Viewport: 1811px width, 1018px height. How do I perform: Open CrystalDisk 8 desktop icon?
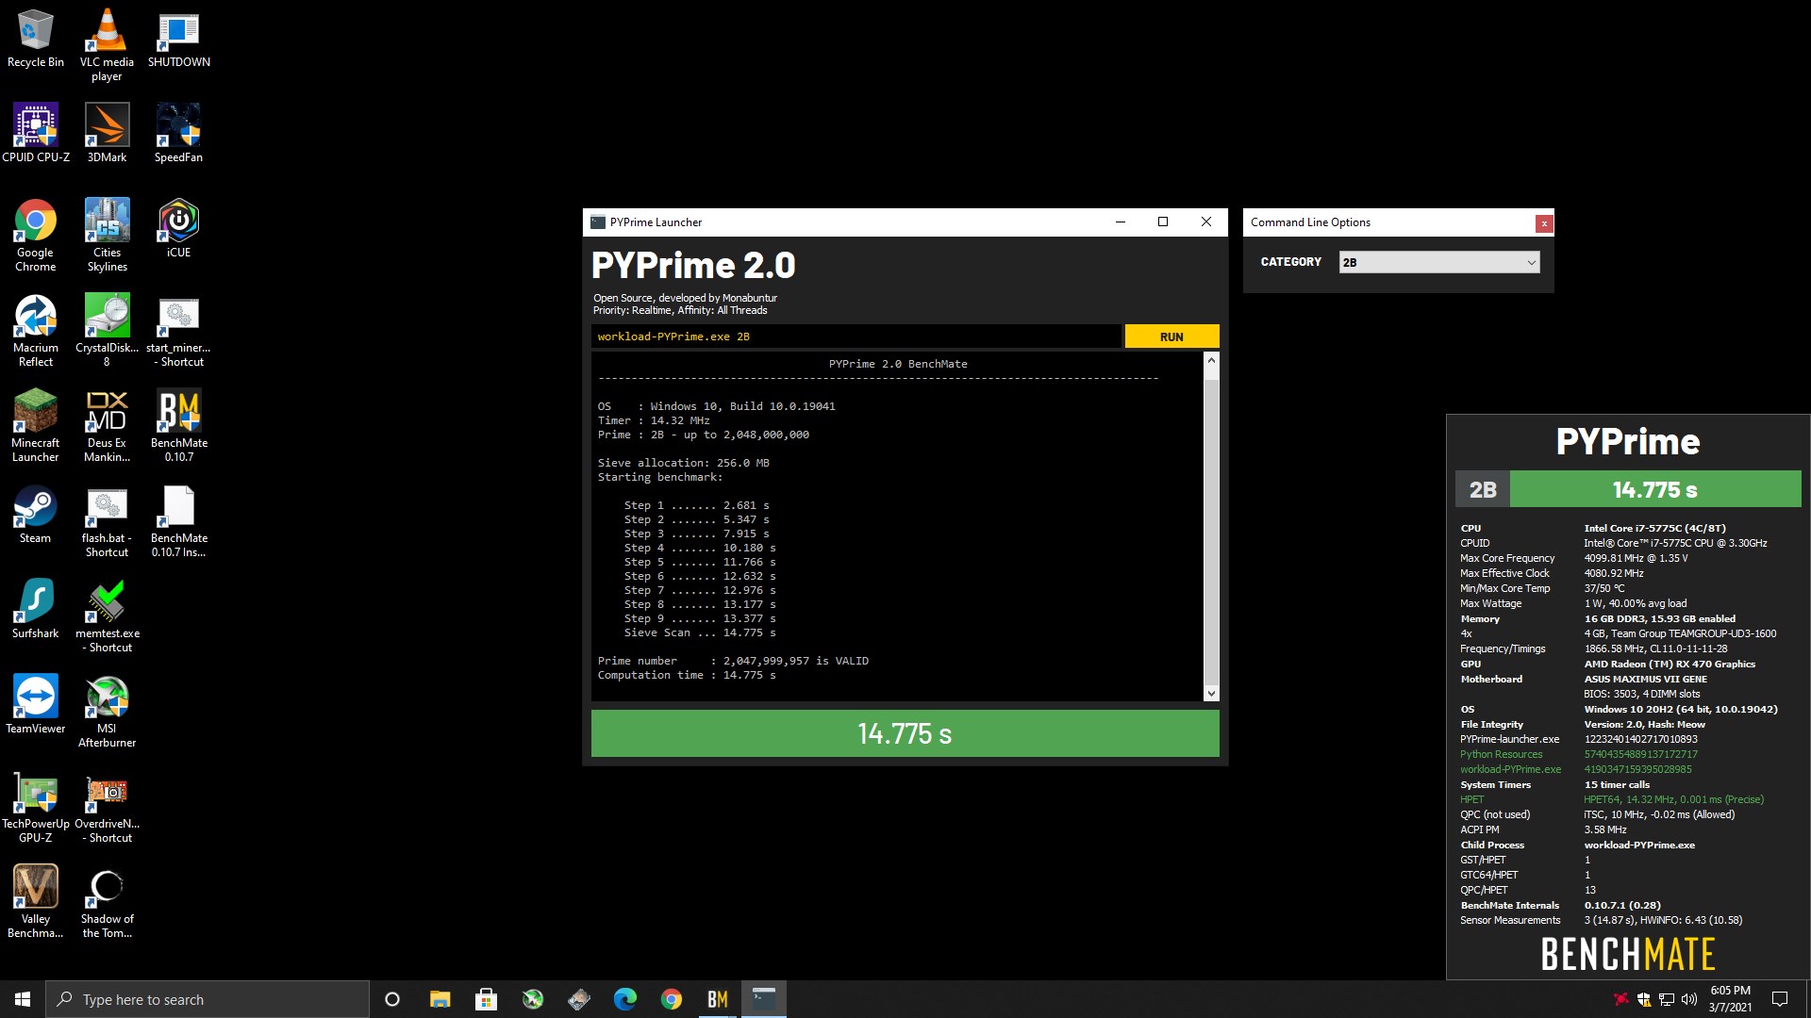(107, 331)
